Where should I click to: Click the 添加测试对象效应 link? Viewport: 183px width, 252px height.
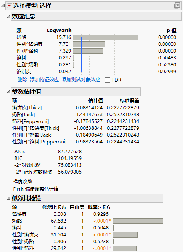pyautogui.click(x=81, y=80)
